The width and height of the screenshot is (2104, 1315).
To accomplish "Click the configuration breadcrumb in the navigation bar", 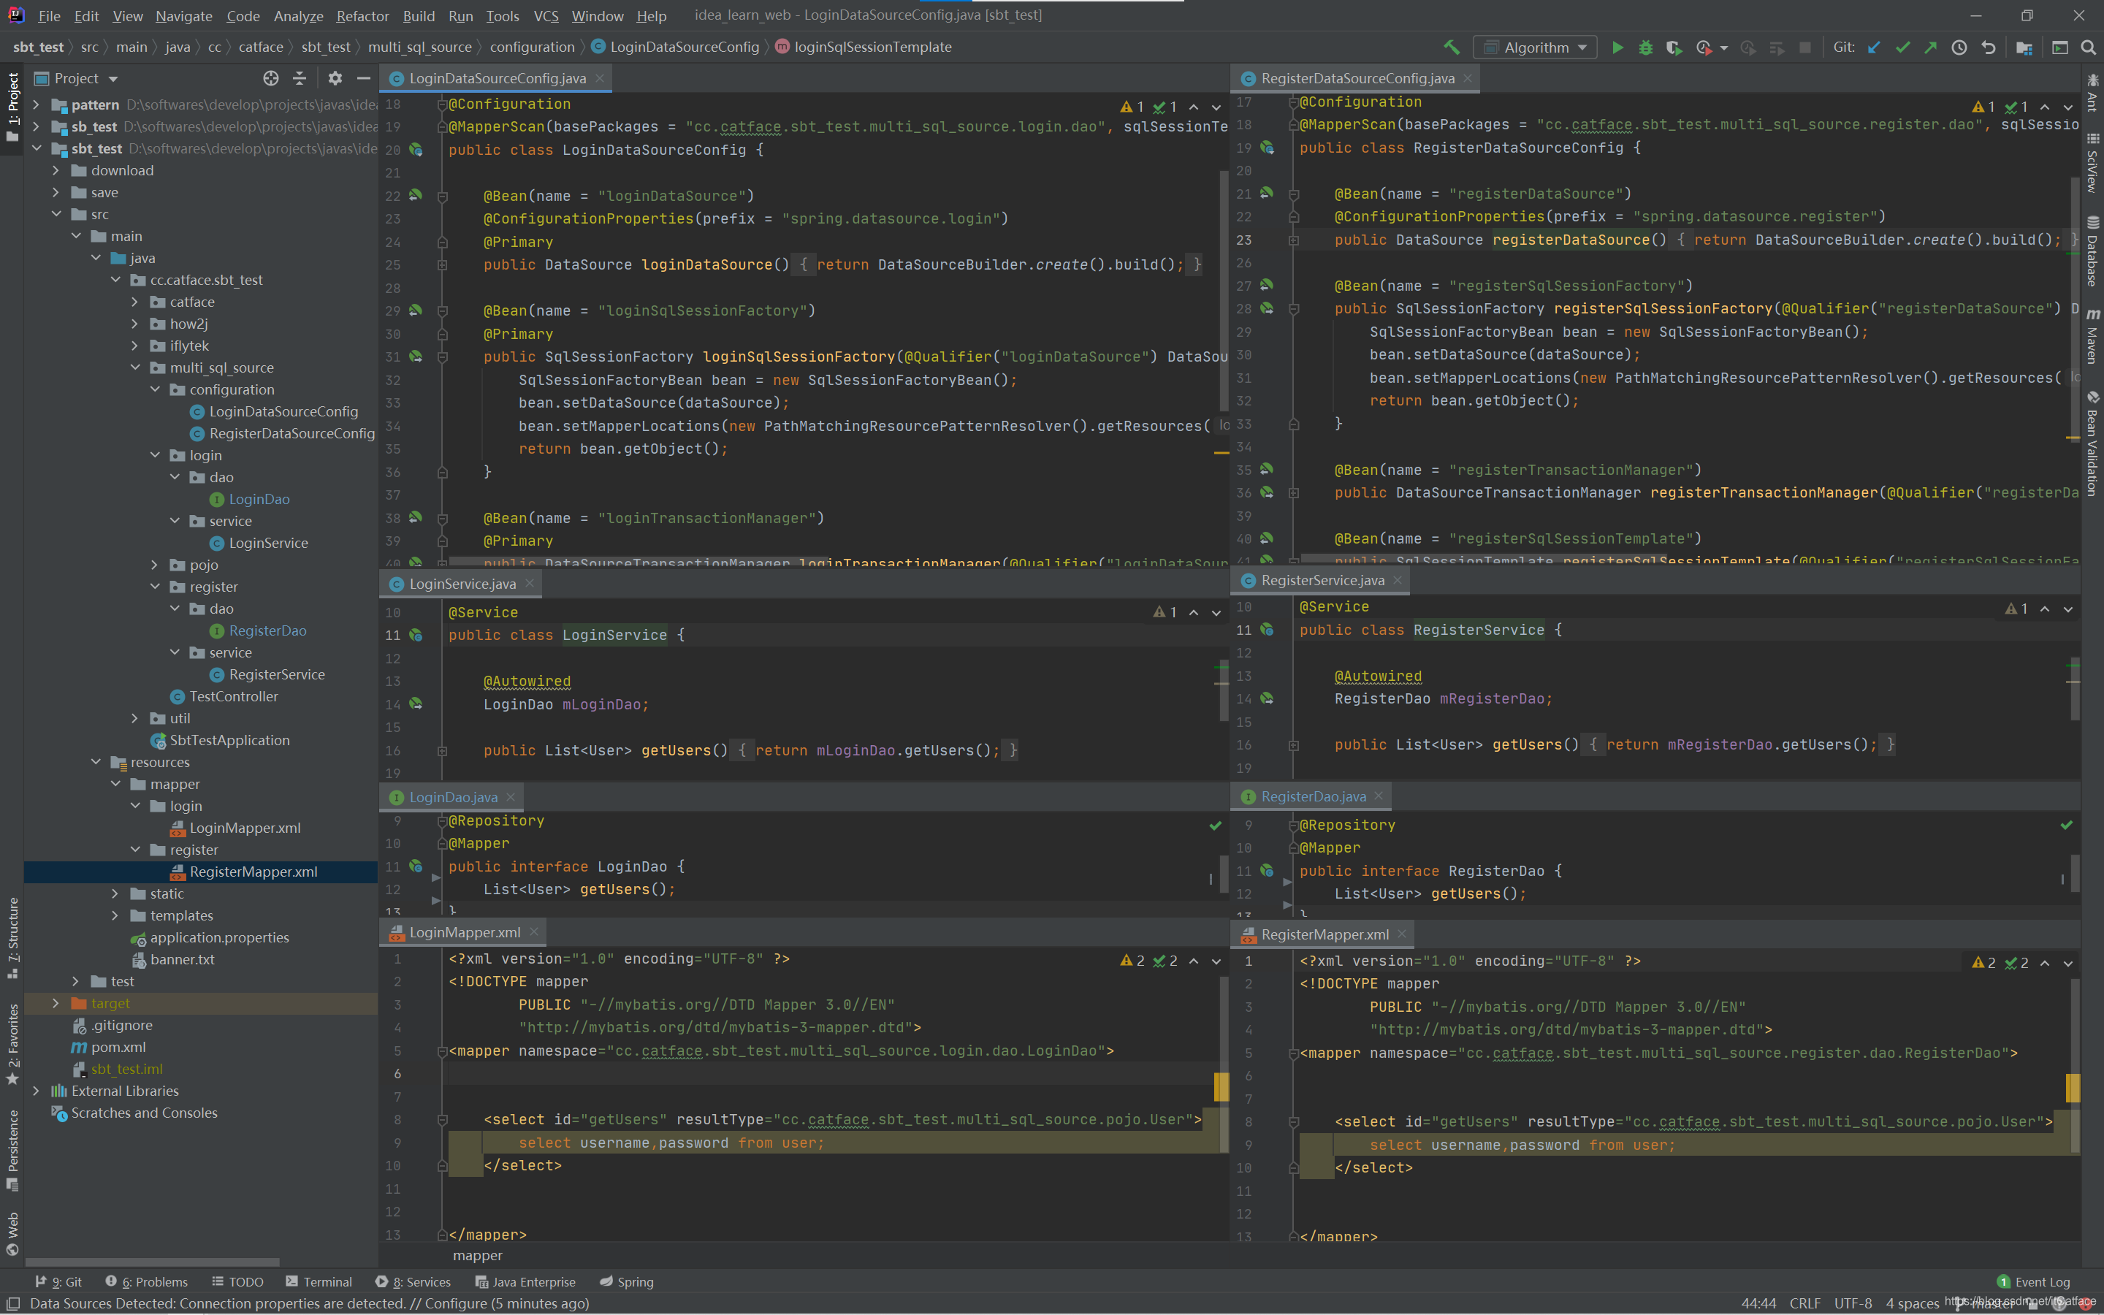I will pyautogui.click(x=531, y=47).
